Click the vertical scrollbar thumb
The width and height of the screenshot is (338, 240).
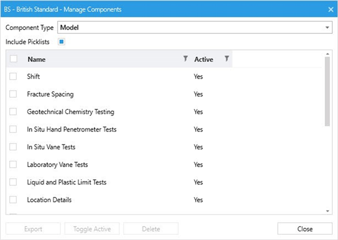327,93
